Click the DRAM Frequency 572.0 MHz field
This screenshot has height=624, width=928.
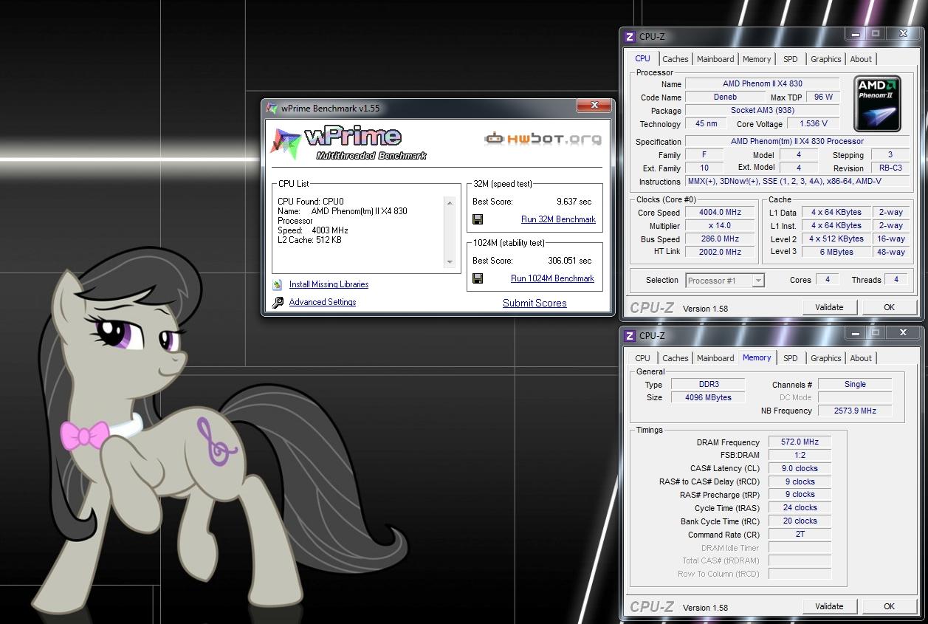[800, 442]
